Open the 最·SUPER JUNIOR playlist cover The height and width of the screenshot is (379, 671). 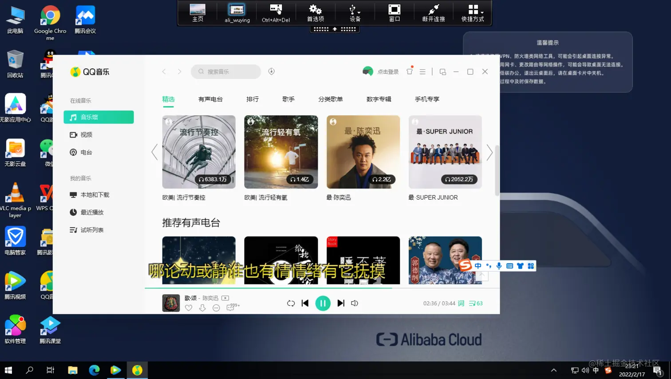445,152
